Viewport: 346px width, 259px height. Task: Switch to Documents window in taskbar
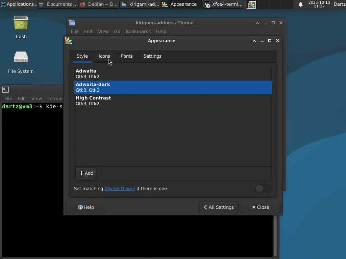click(x=58, y=4)
